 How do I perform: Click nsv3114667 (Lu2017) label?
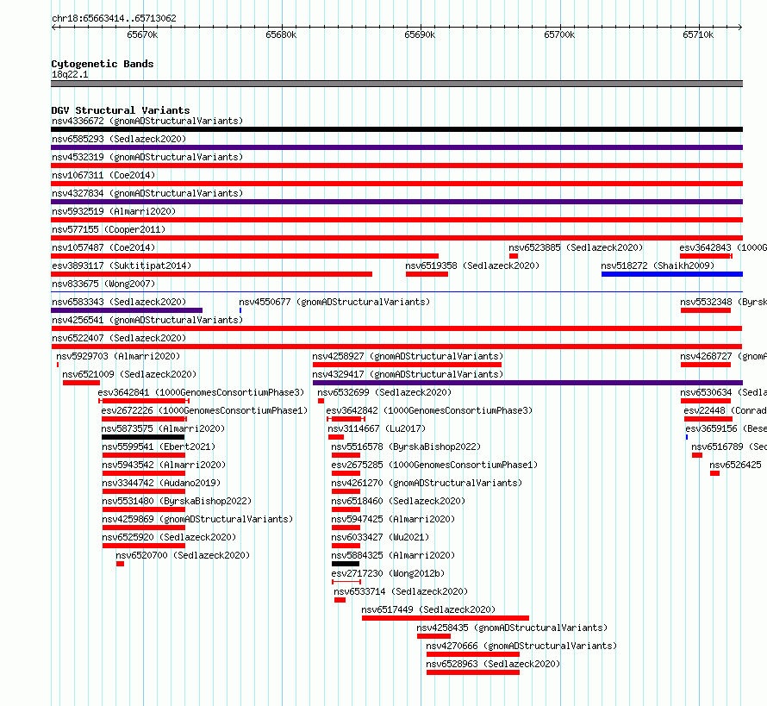click(x=377, y=428)
